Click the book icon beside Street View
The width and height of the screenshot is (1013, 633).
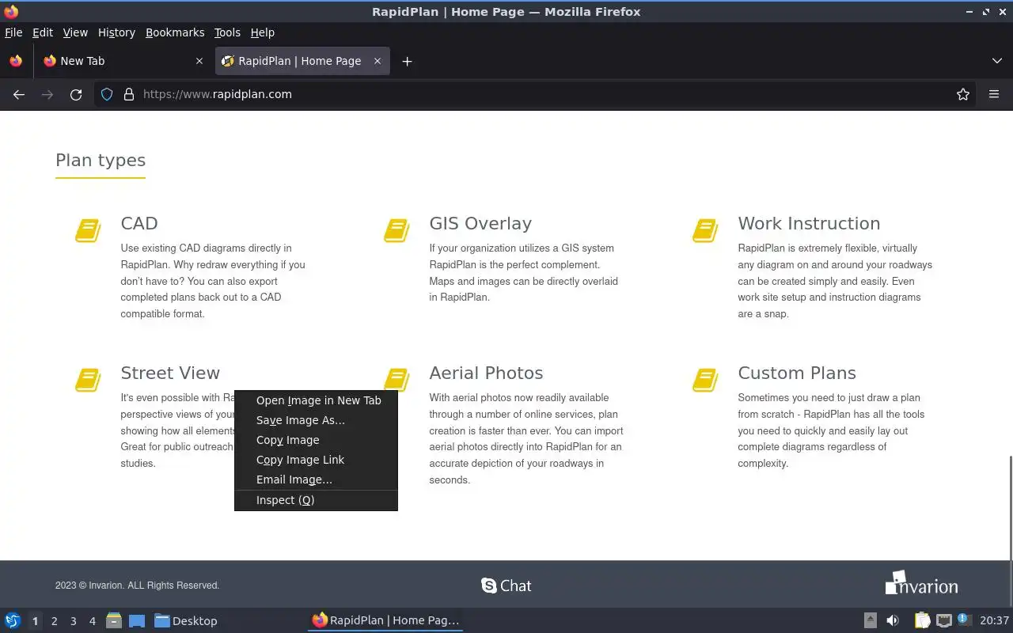click(x=88, y=380)
